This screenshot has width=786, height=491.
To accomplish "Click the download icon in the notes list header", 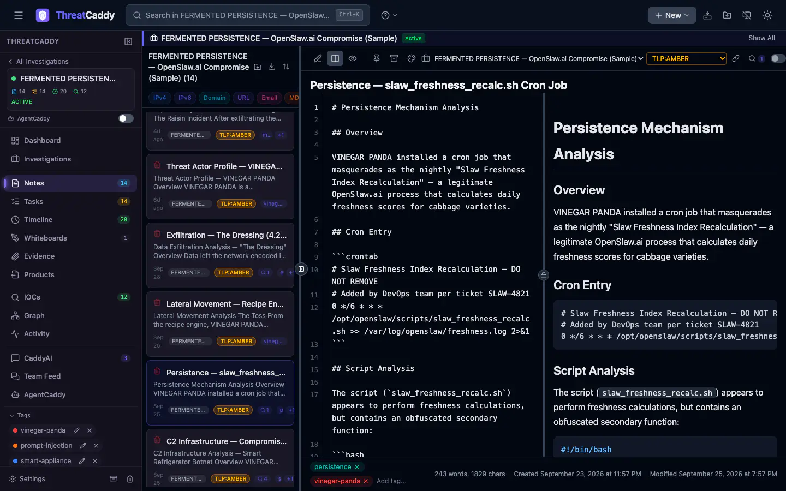I will (x=272, y=67).
